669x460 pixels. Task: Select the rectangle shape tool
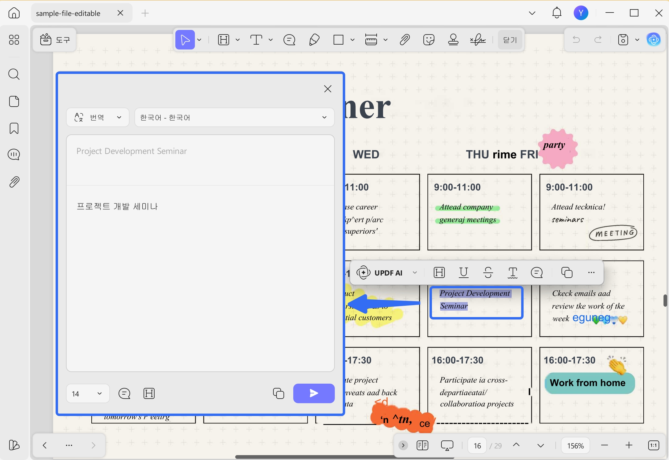click(x=338, y=40)
